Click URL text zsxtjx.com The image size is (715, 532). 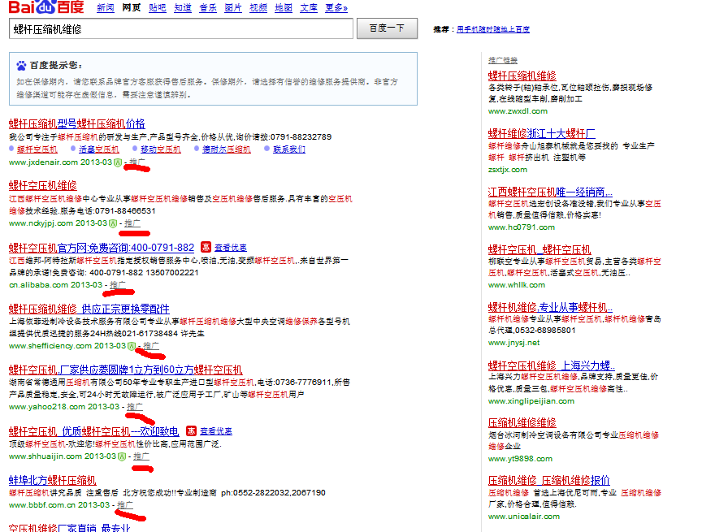click(508, 169)
